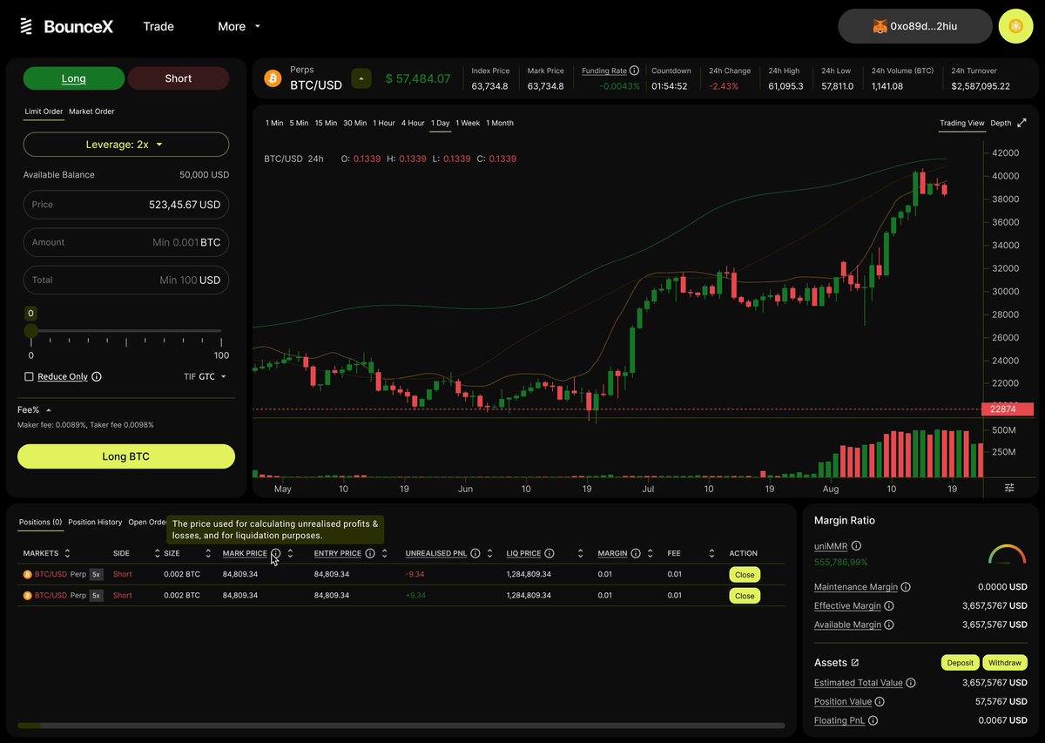Click info icon beside Estimated Total Value
Image resolution: width=1045 pixels, height=743 pixels.
tap(911, 683)
